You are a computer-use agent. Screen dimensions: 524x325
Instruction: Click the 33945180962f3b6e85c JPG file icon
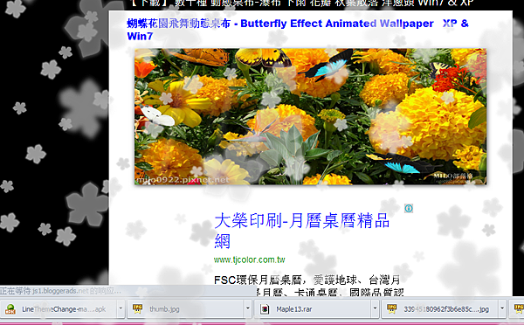[x=391, y=309]
